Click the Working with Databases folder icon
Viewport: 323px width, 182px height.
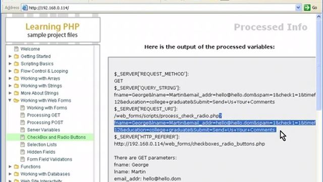(x=16, y=174)
